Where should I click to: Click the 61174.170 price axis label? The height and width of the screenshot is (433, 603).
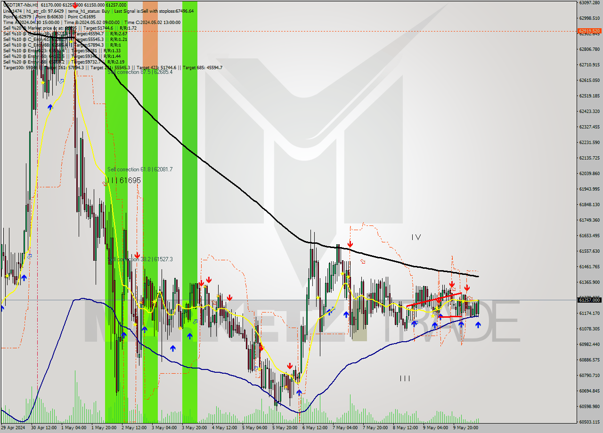[589, 313]
